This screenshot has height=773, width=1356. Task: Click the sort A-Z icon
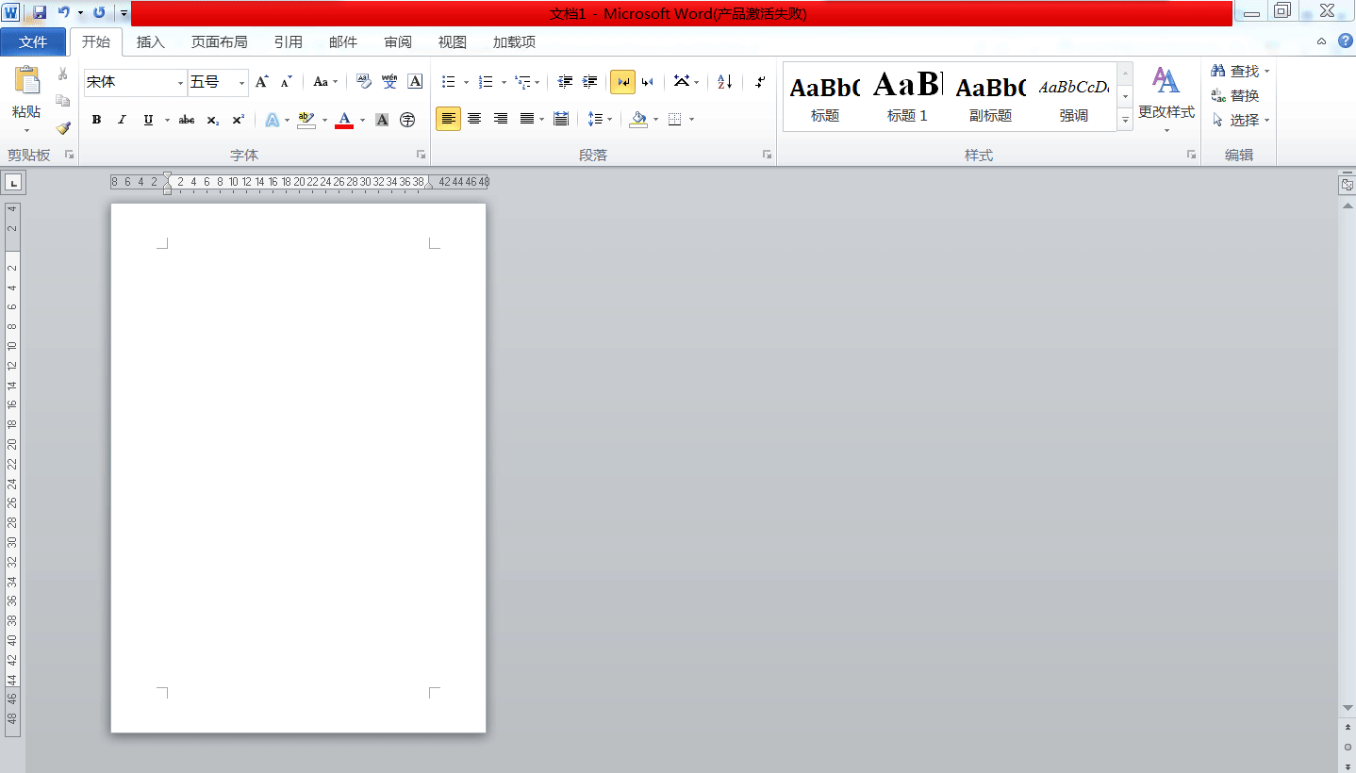(x=724, y=82)
